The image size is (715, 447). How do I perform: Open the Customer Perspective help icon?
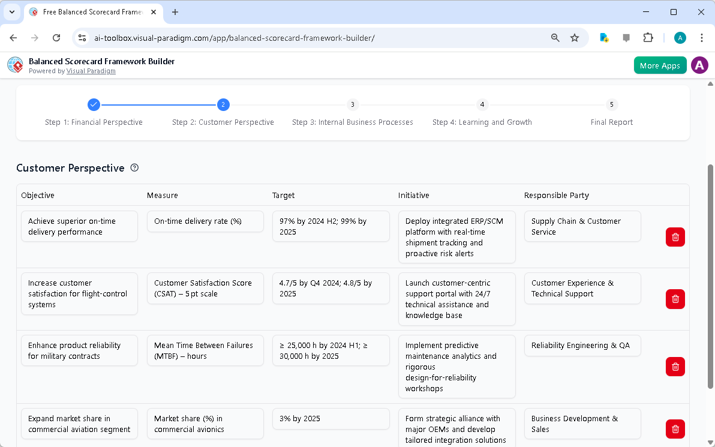(135, 168)
